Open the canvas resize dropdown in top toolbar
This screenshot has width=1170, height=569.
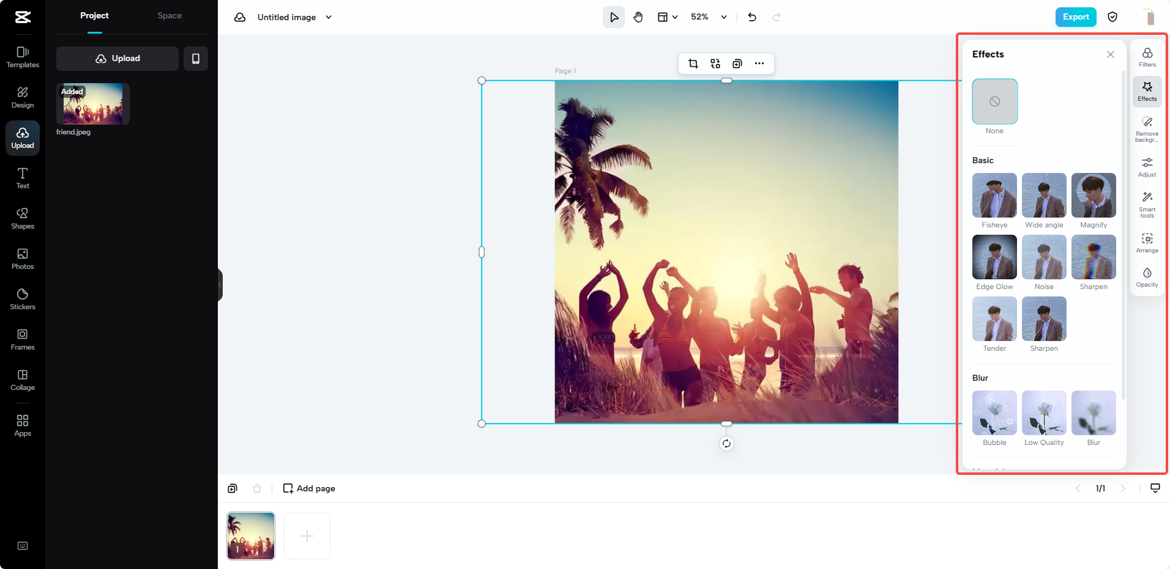[667, 17]
